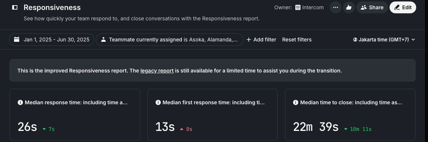Open the Median time to close 22m 39s card
428x142 pixels.
350,114
